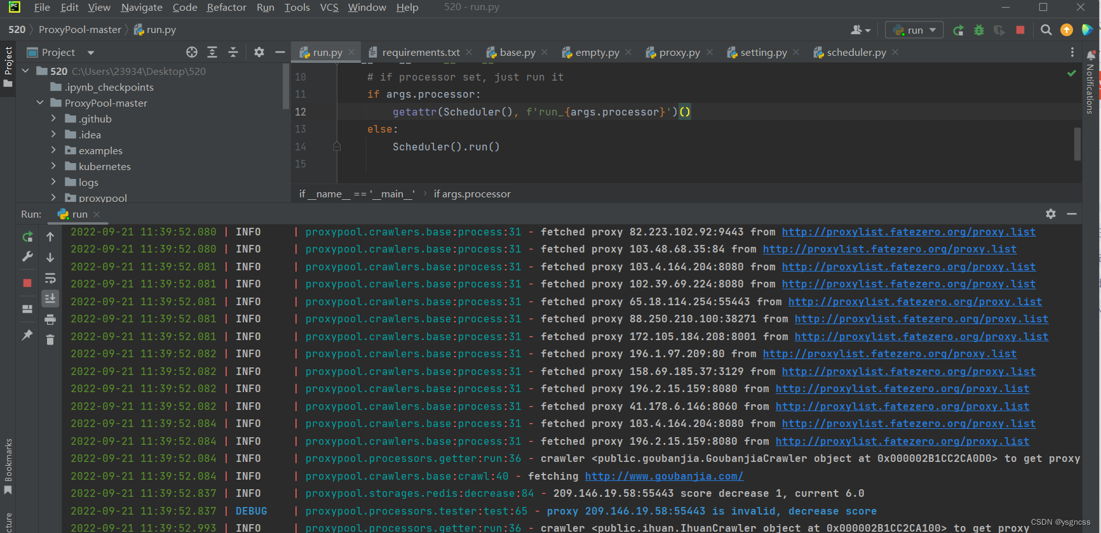Open the Refactor menu

(x=226, y=7)
